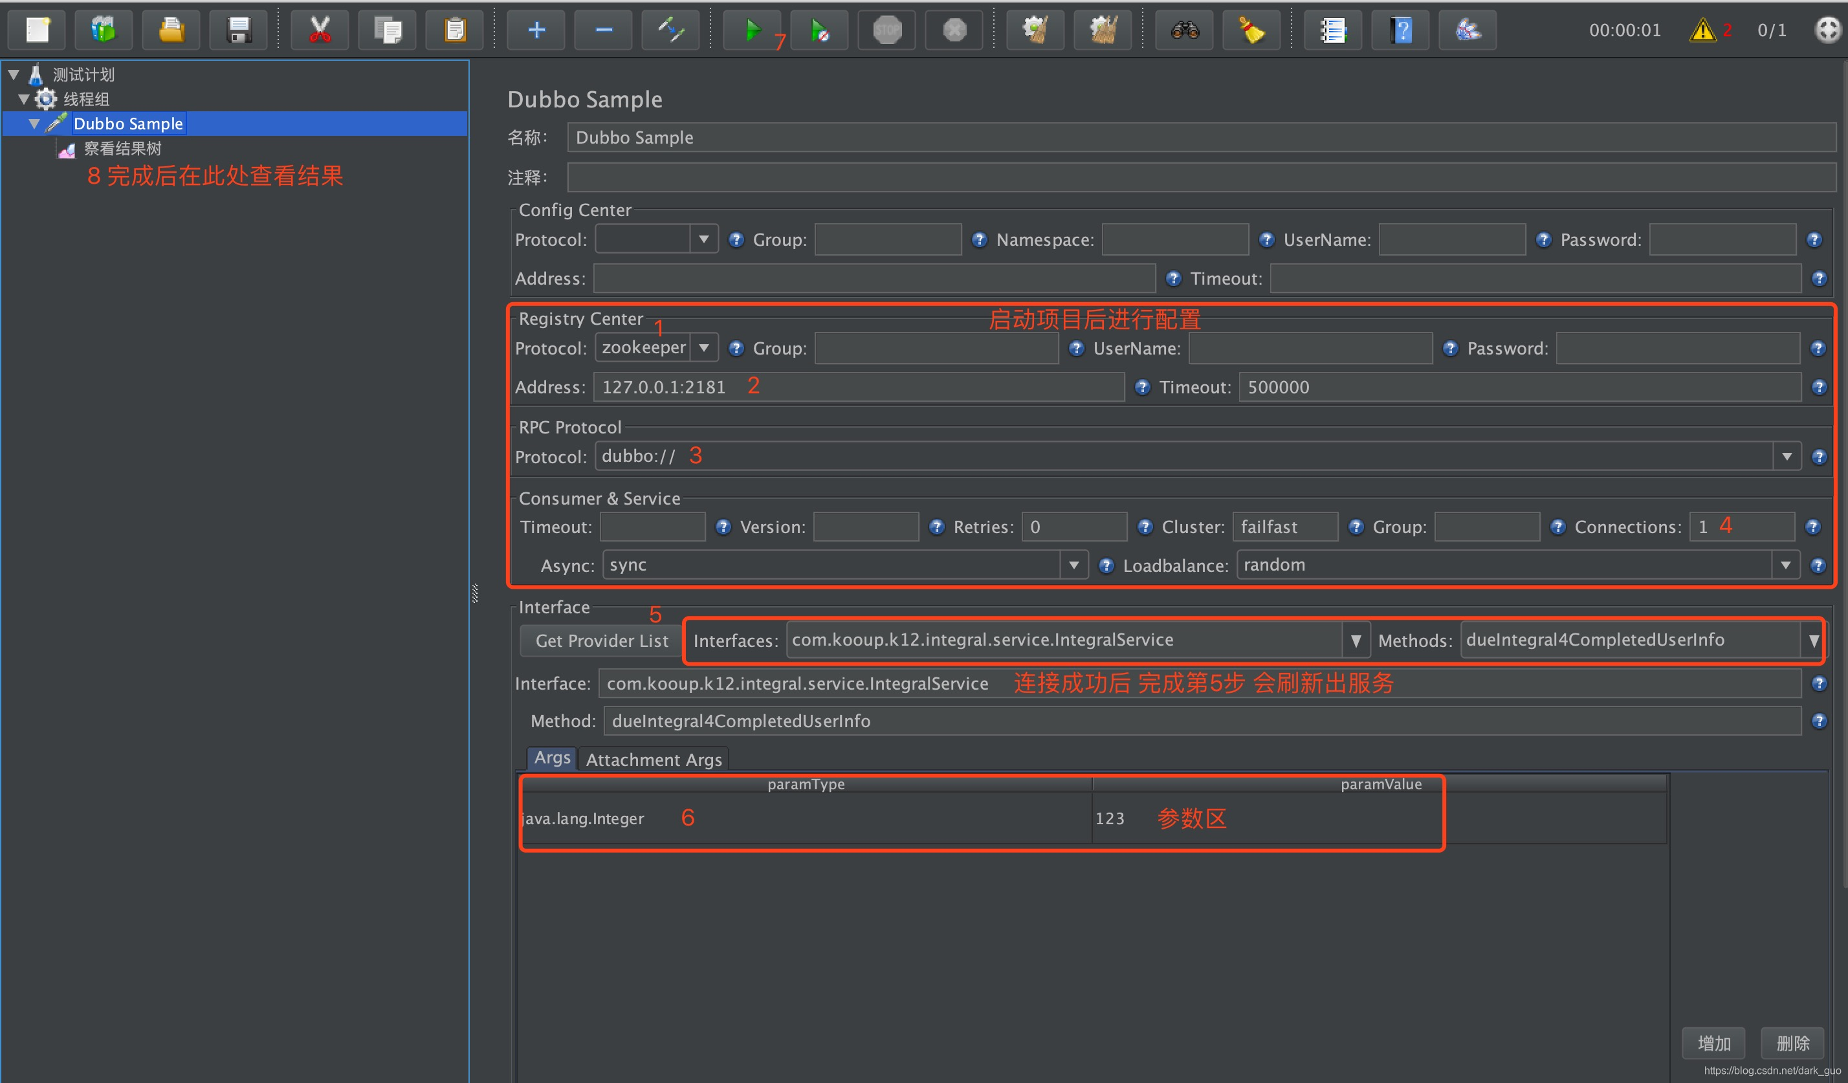The height and width of the screenshot is (1083, 1848).
Task: Open the Registry Center Protocol zookeeper dropdown
Action: click(704, 347)
